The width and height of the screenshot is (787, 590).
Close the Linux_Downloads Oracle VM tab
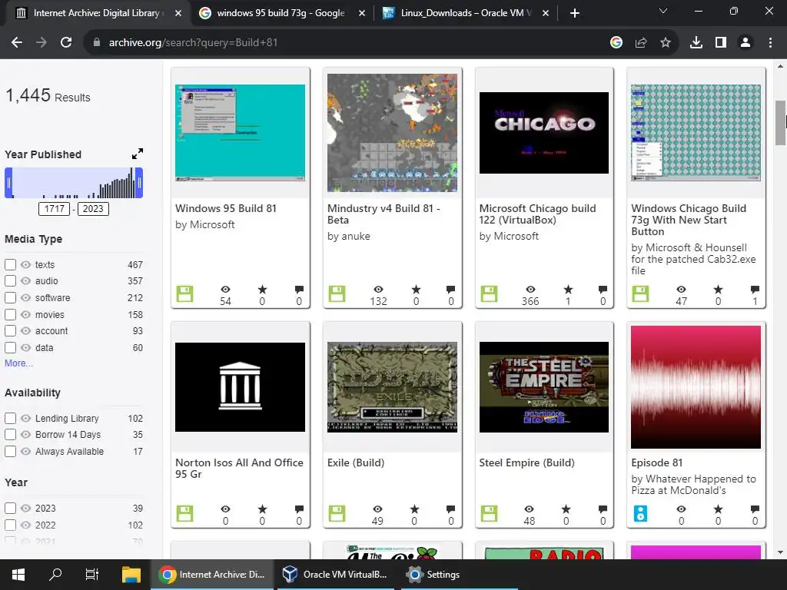click(x=546, y=13)
